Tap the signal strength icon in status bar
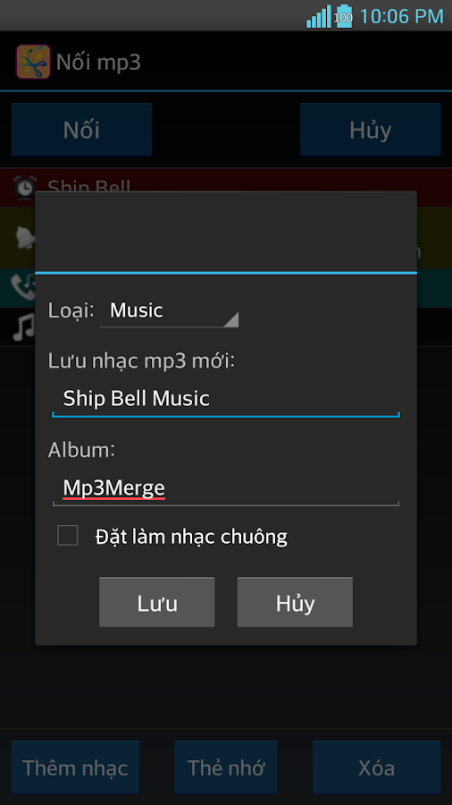The width and height of the screenshot is (452, 805). 319,16
